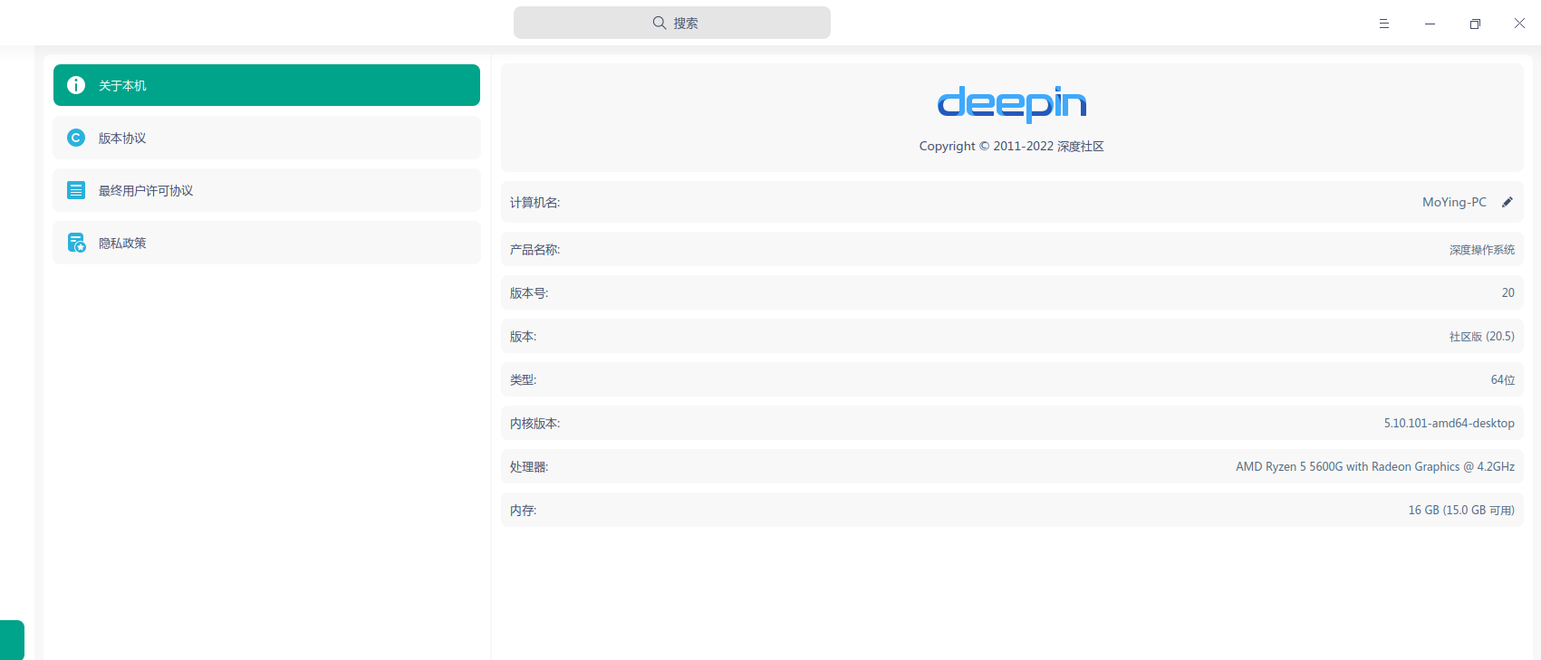Viewport: 1541px width, 660px height.
Task: Click kernel version 5.10.101-amd64-desktop
Action: pyautogui.click(x=1450, y=423)
